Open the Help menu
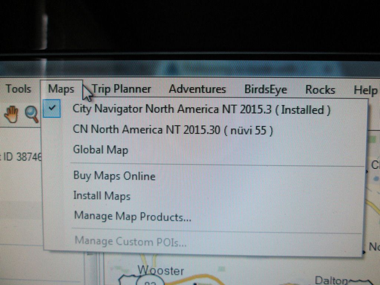The height and width of the screenshot is (285, 380). tap(365, 90)
